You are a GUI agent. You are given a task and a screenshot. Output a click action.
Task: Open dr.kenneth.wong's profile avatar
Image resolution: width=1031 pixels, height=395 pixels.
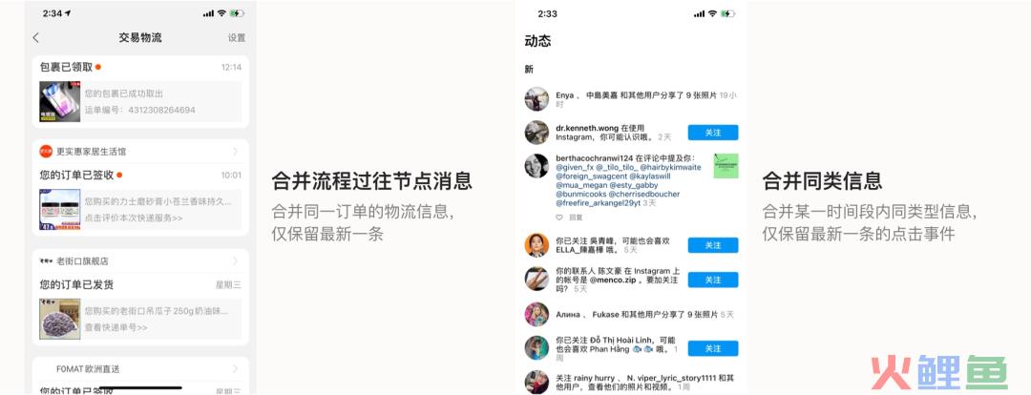537,133
